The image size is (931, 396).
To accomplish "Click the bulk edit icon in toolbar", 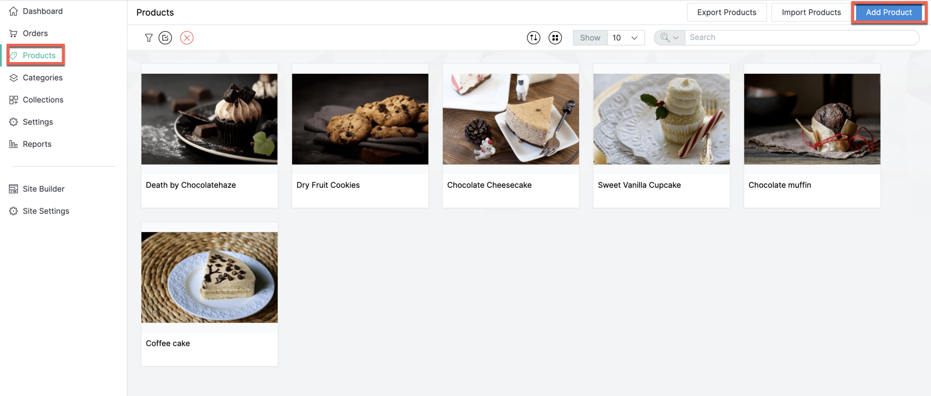I will tap(165, 38).
